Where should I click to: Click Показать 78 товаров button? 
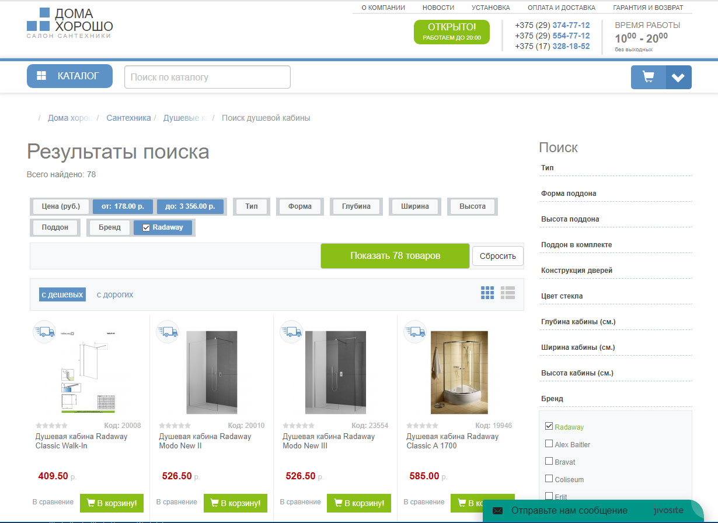395,256
